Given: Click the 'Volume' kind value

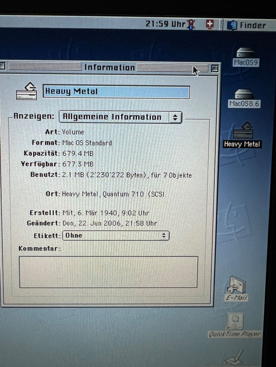Looking at the screenshot, I should click(73, 132).
